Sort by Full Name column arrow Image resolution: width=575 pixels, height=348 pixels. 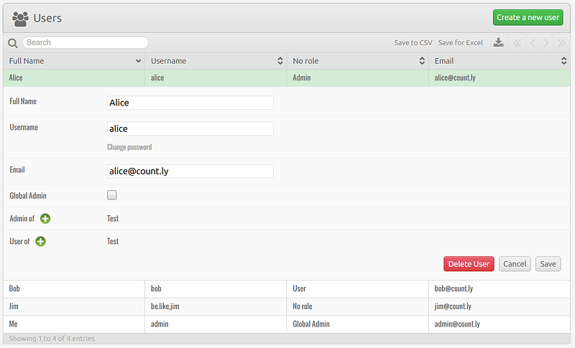click(x=138, y=61)
